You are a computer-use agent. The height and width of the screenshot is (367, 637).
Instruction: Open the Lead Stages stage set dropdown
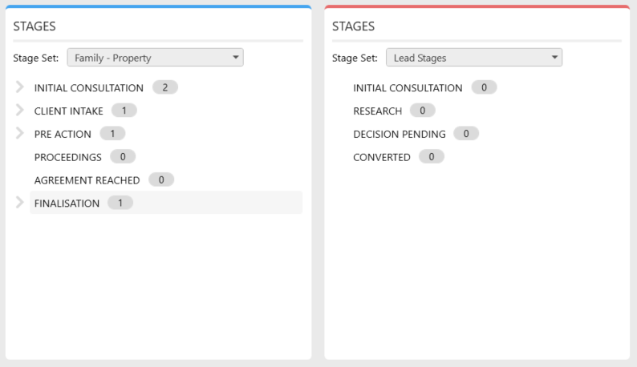(474, 58)
